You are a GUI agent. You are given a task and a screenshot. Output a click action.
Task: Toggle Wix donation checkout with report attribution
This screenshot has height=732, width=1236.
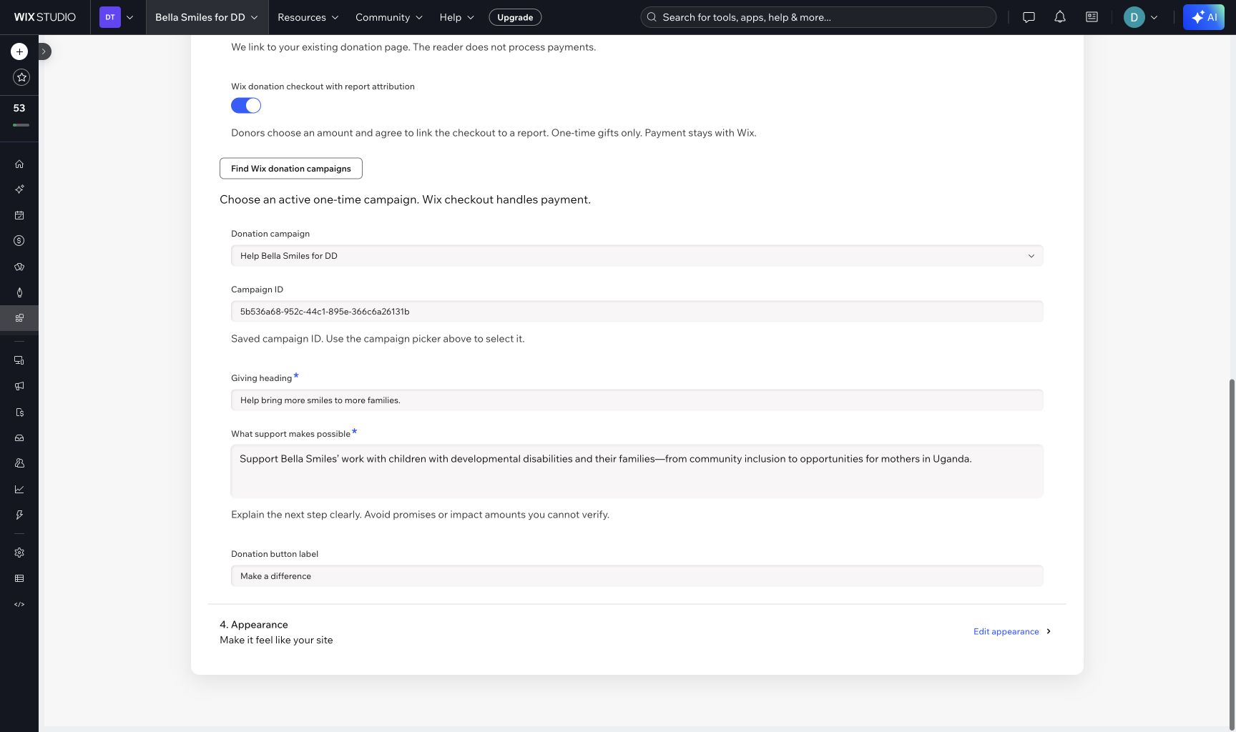[x=246, y=106]
